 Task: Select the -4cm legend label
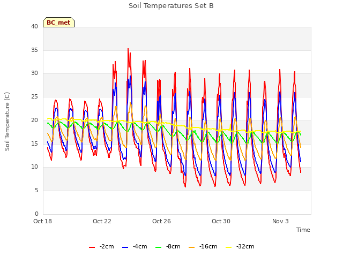140,246
